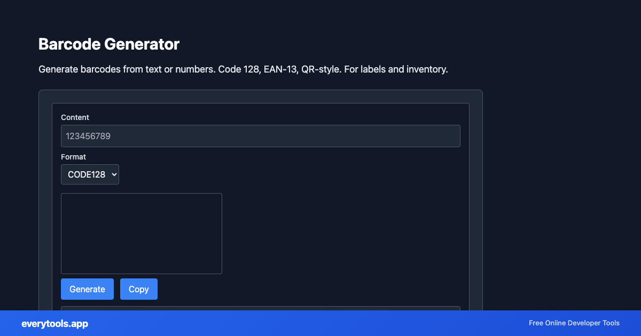This screenshot has height=336, width=641.
Task: Open the Format dropdown showing CODE128
Action: (x=90, y=174)
